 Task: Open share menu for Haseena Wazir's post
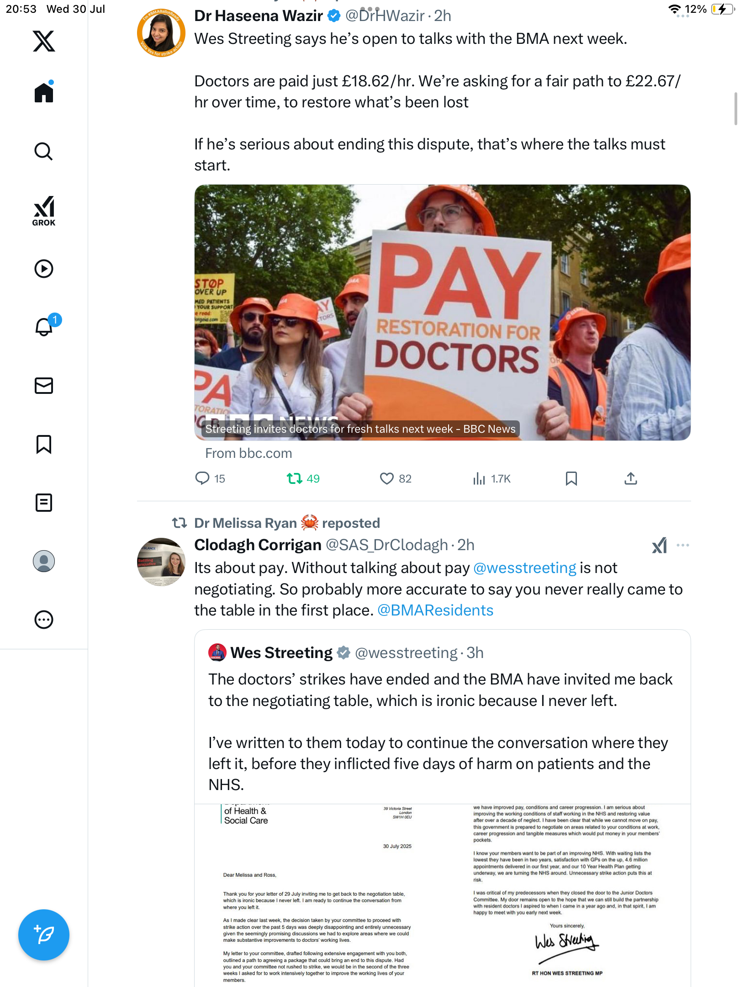(x=630, y=478)
